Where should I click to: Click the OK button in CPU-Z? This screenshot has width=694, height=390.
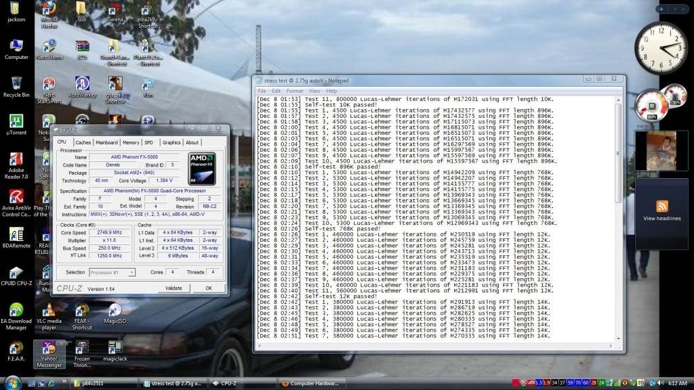[209, 288]
